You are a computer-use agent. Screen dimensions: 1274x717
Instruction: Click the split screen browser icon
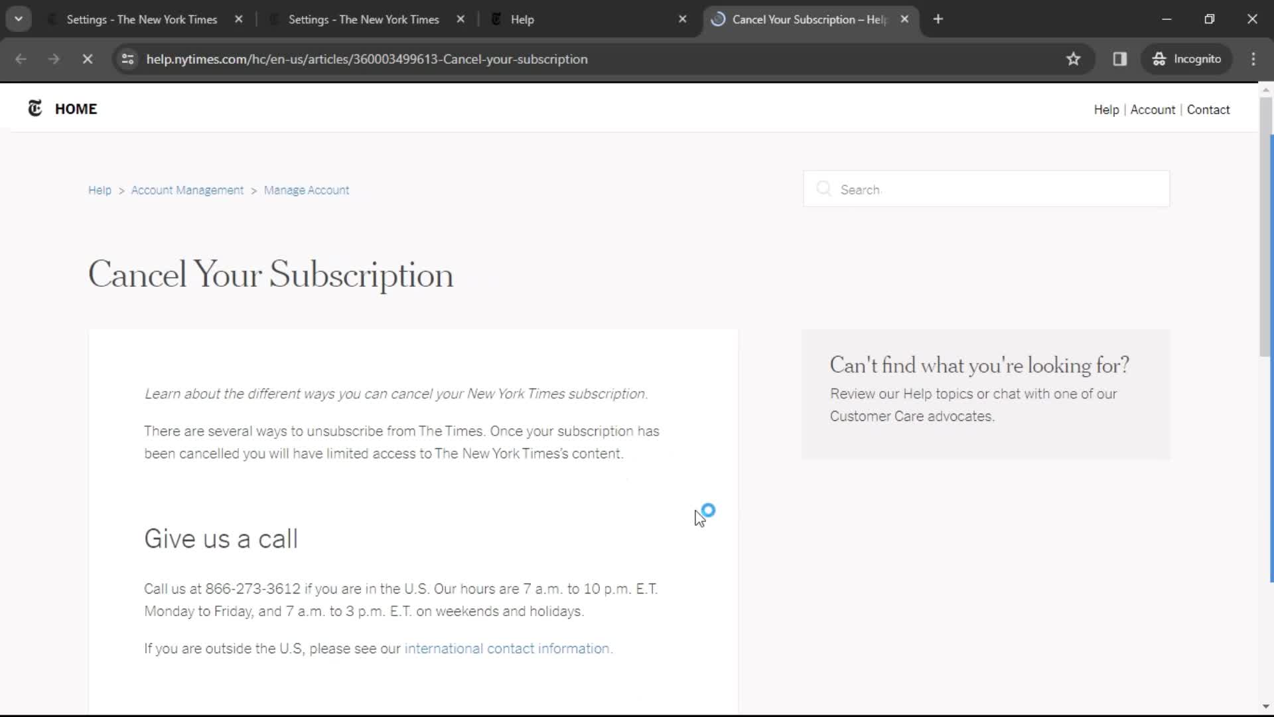[1121, 58]
